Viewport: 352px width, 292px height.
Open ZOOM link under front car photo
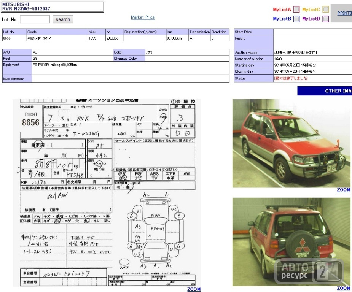(x=344, y=190)
